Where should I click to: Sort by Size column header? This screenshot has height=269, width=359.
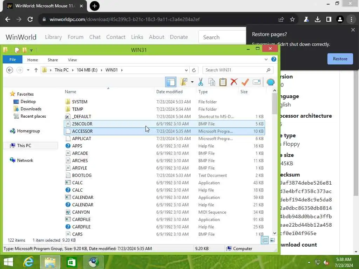click(x=244, y=92)
